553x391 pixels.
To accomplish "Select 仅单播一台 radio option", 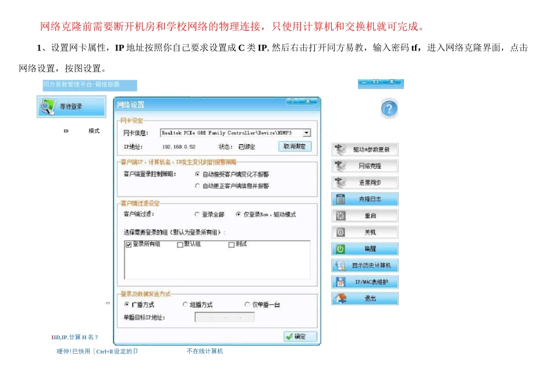I will [x=247, y=304].
